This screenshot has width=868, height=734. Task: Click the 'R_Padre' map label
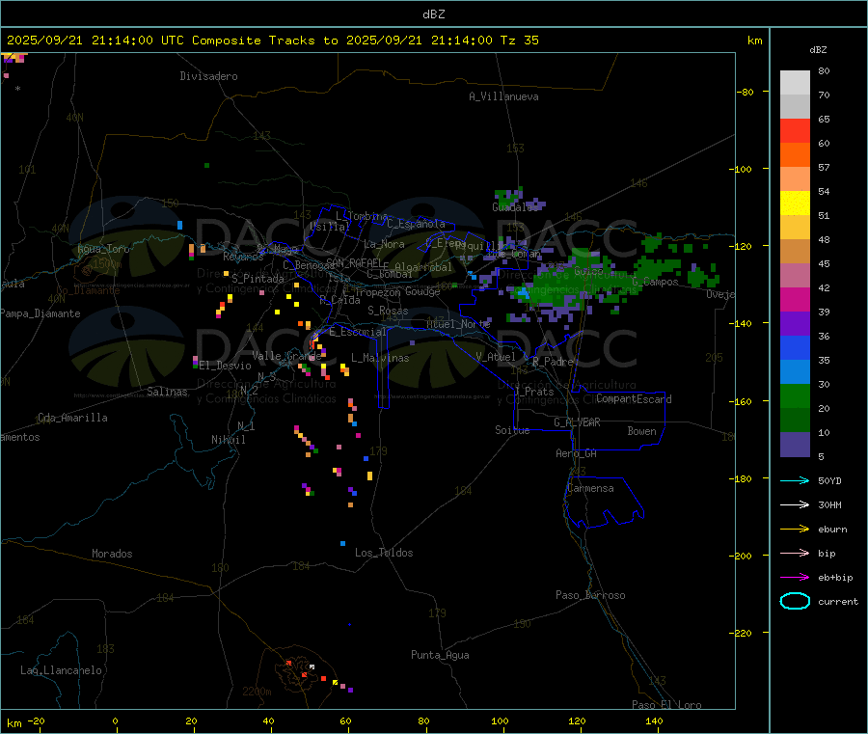553,362
